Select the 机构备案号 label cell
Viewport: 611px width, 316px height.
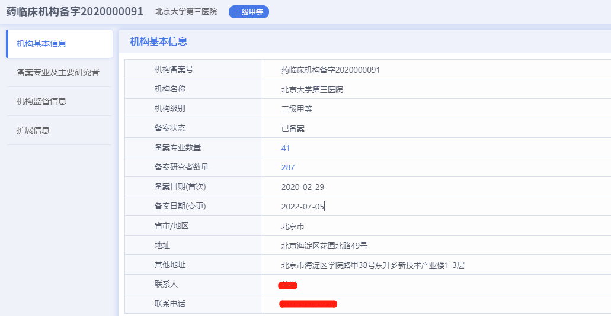pyautogui.click(x=193, y=70)
